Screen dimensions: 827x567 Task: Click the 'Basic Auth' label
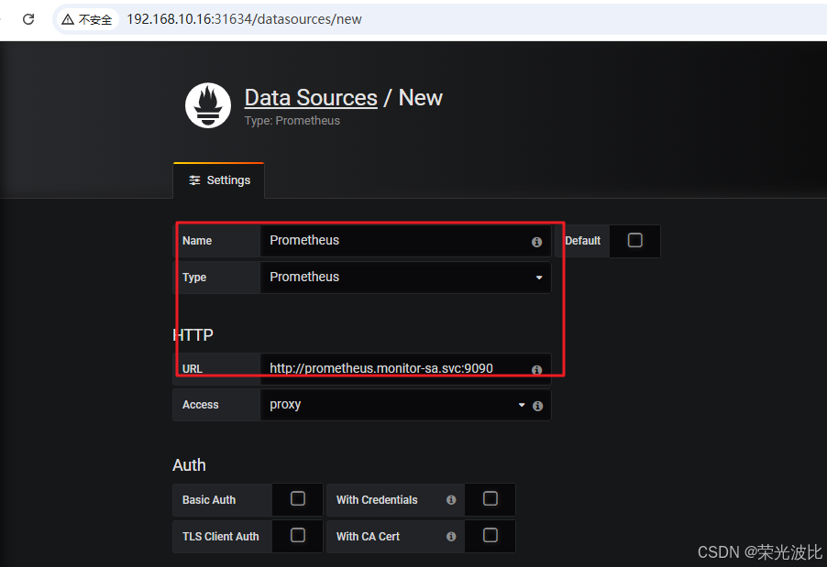[x=209, y=500]
